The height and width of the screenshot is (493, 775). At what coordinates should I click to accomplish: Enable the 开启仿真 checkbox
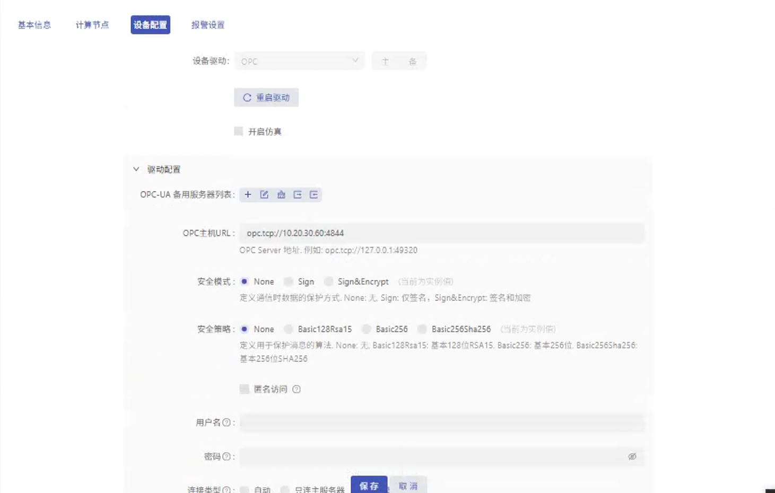(239, 131)
